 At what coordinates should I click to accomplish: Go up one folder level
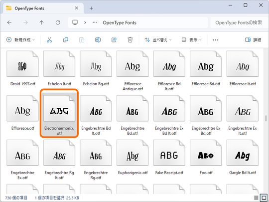[41, 22]
